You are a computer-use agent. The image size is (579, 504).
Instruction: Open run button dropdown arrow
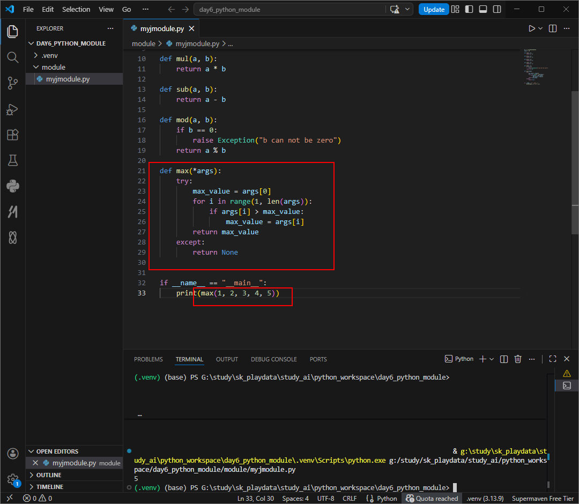(x=540, y=28)
